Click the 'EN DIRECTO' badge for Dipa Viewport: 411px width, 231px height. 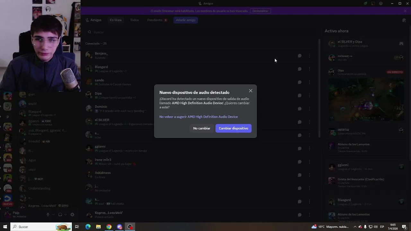pos(395,72)
